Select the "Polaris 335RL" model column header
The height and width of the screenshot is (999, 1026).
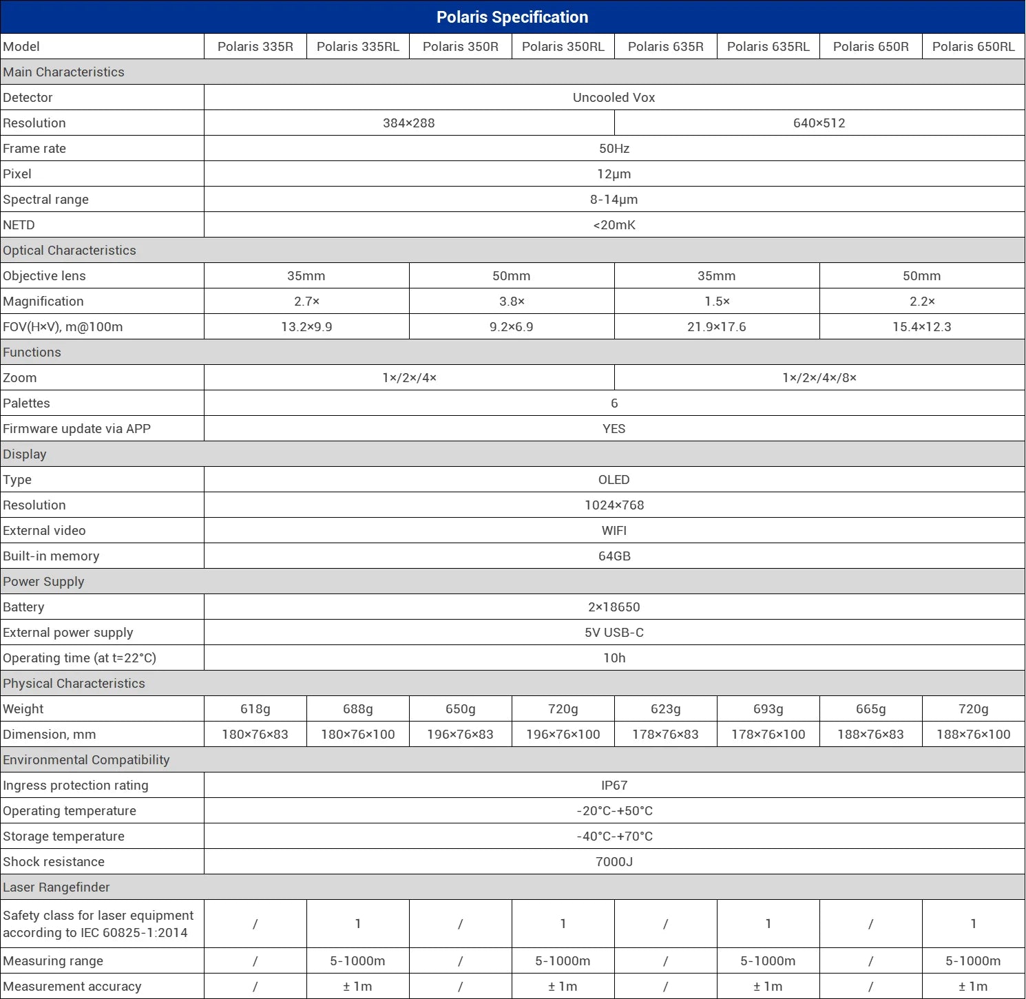[x=358, y=46]
